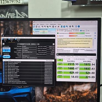This screenshot has height=102, width=102.
Task: Click the status icon of SMART row 01
Action: click(4, 62)
